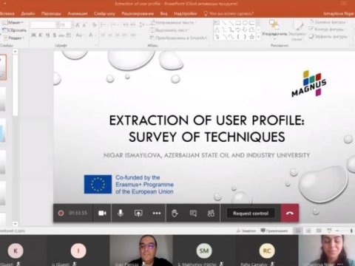Expand the Макет layout dropdown

(x=13, y=23)
